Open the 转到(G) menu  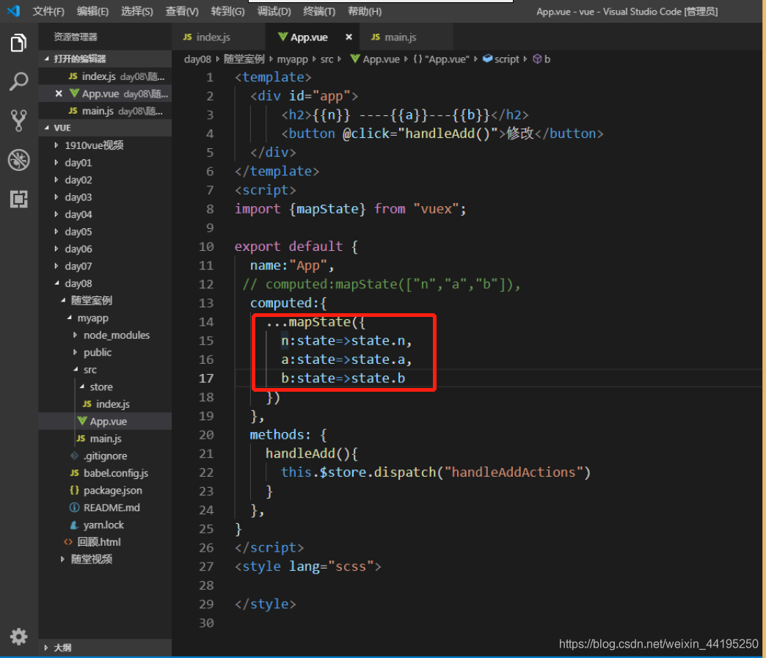click(227, 11)
